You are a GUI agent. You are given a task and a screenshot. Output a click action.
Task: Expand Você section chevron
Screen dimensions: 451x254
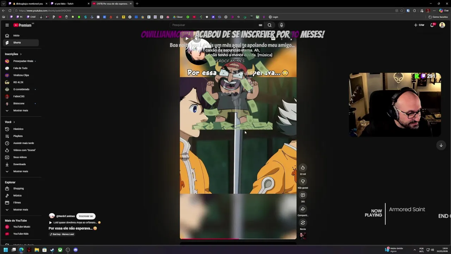coord(14,122)
